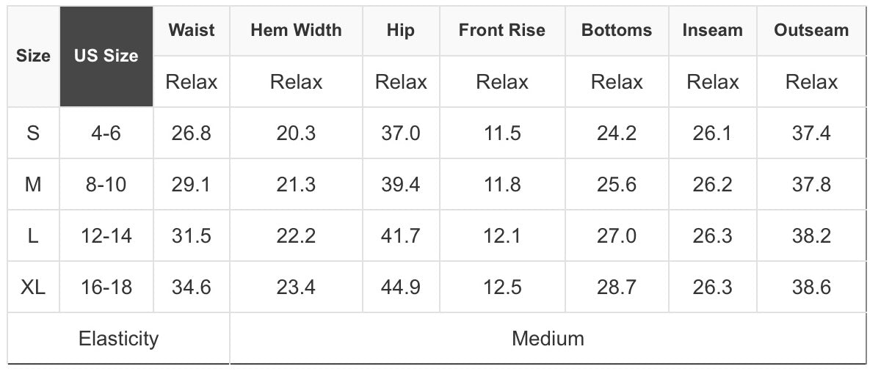
Task: Select the S size row label
Action: tap(33, 133)
